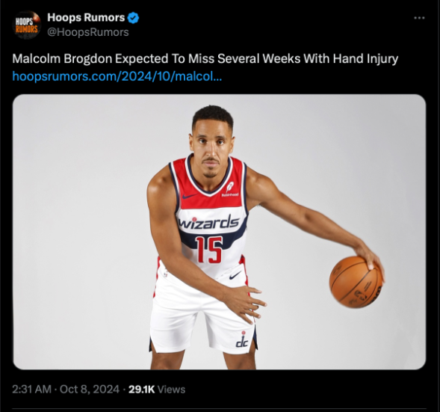Click the Nike swoosh on the shorts

tap(235, 275)
